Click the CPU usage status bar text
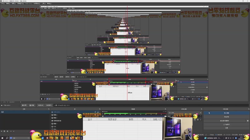The width and height of the screenshot is (250, 140). coord(235,135)
